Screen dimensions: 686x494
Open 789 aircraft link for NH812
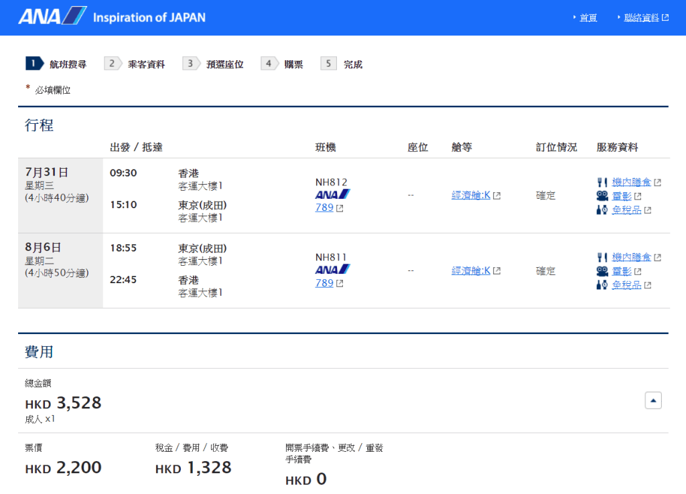pos(324,208)
